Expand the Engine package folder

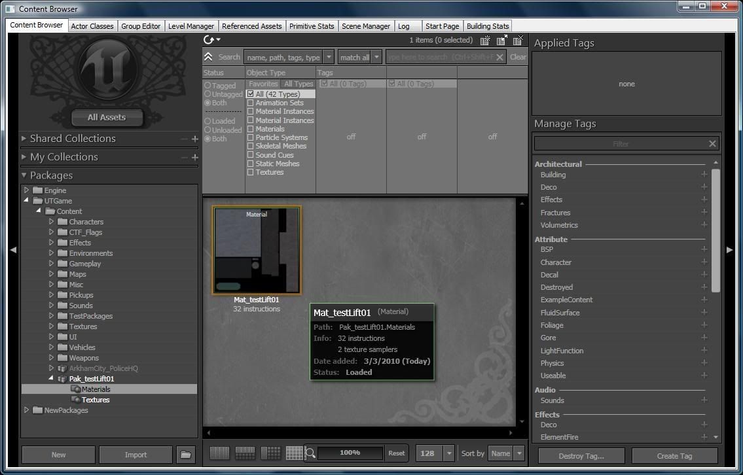coord(27,190)
